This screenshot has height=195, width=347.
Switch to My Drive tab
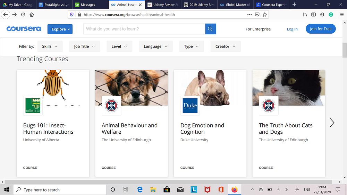pyautogui.click(x=18, y=5)
